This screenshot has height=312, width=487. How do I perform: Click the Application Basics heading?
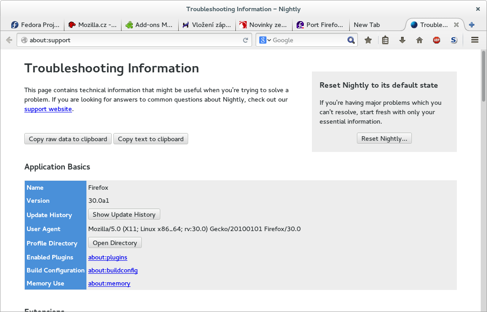point(57,167)
